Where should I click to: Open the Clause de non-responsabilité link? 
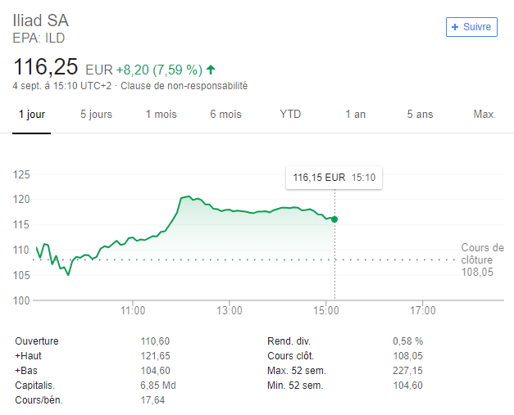click(184, 86)
